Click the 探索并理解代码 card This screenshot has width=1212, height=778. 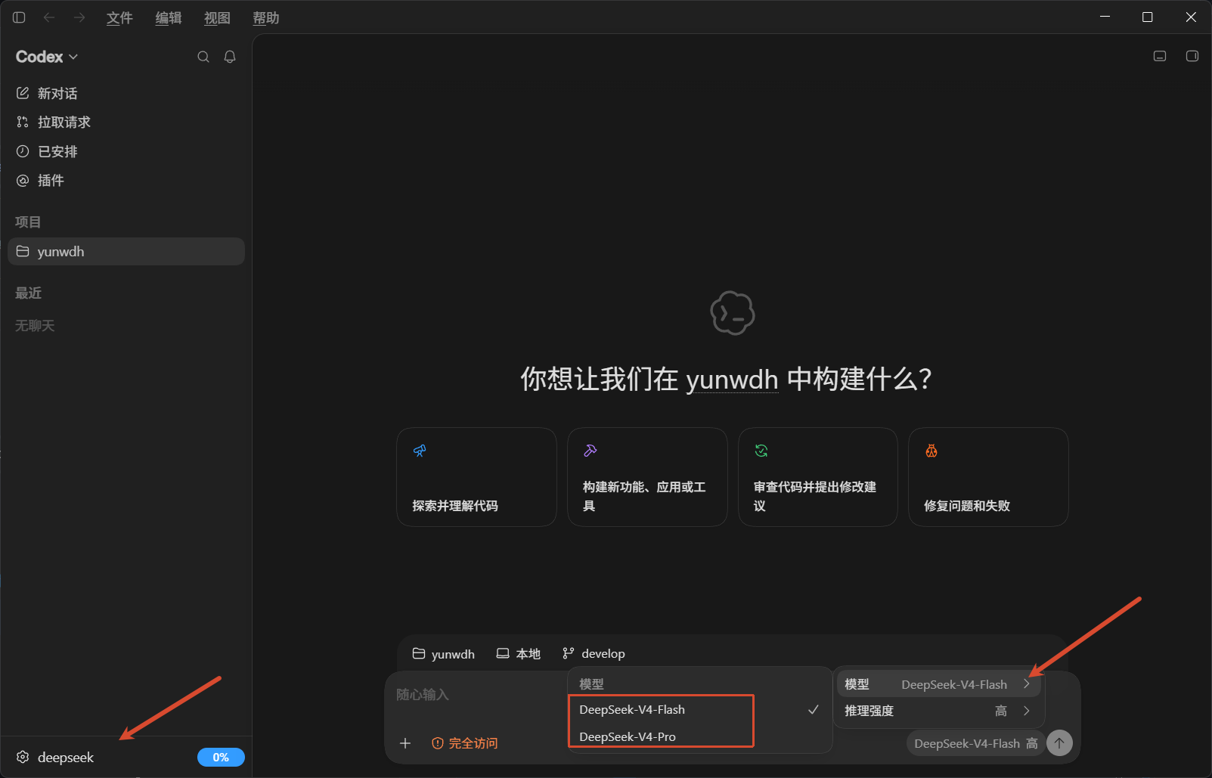click(476, 477)
